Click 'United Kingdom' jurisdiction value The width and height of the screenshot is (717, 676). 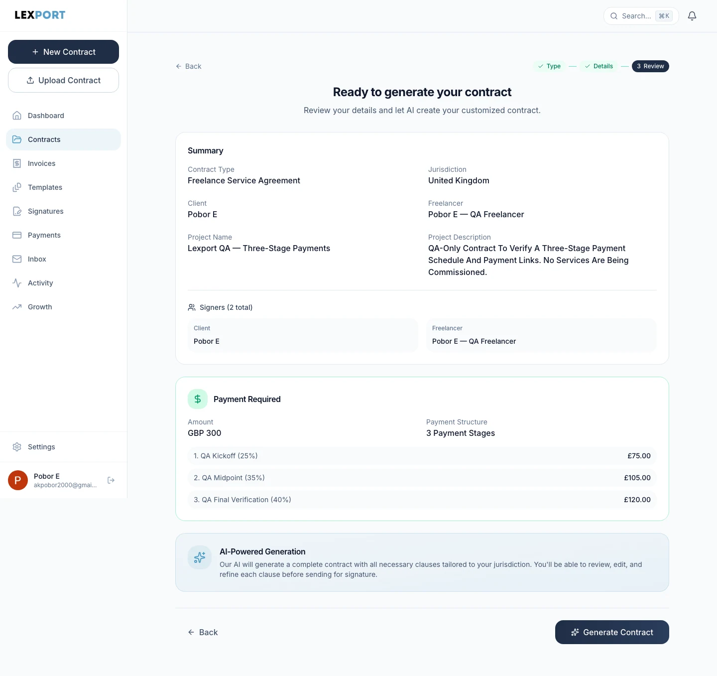tap(459, 180)
